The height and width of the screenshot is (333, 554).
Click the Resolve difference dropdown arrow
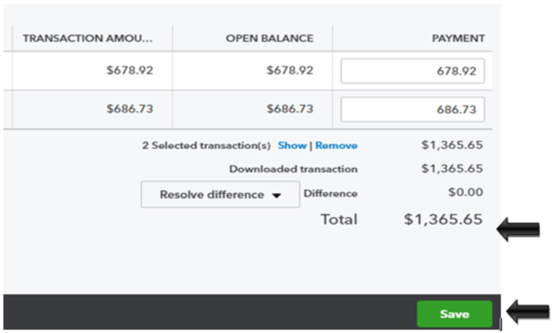tap(277, 195)
